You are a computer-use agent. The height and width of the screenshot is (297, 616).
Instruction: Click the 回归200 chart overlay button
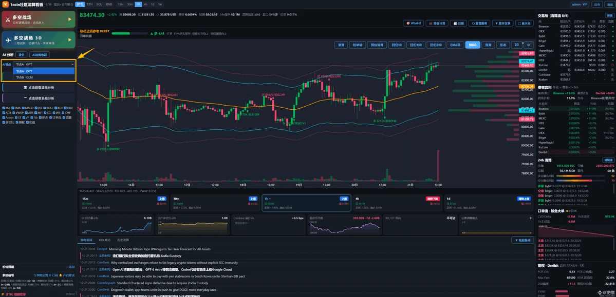437,45
